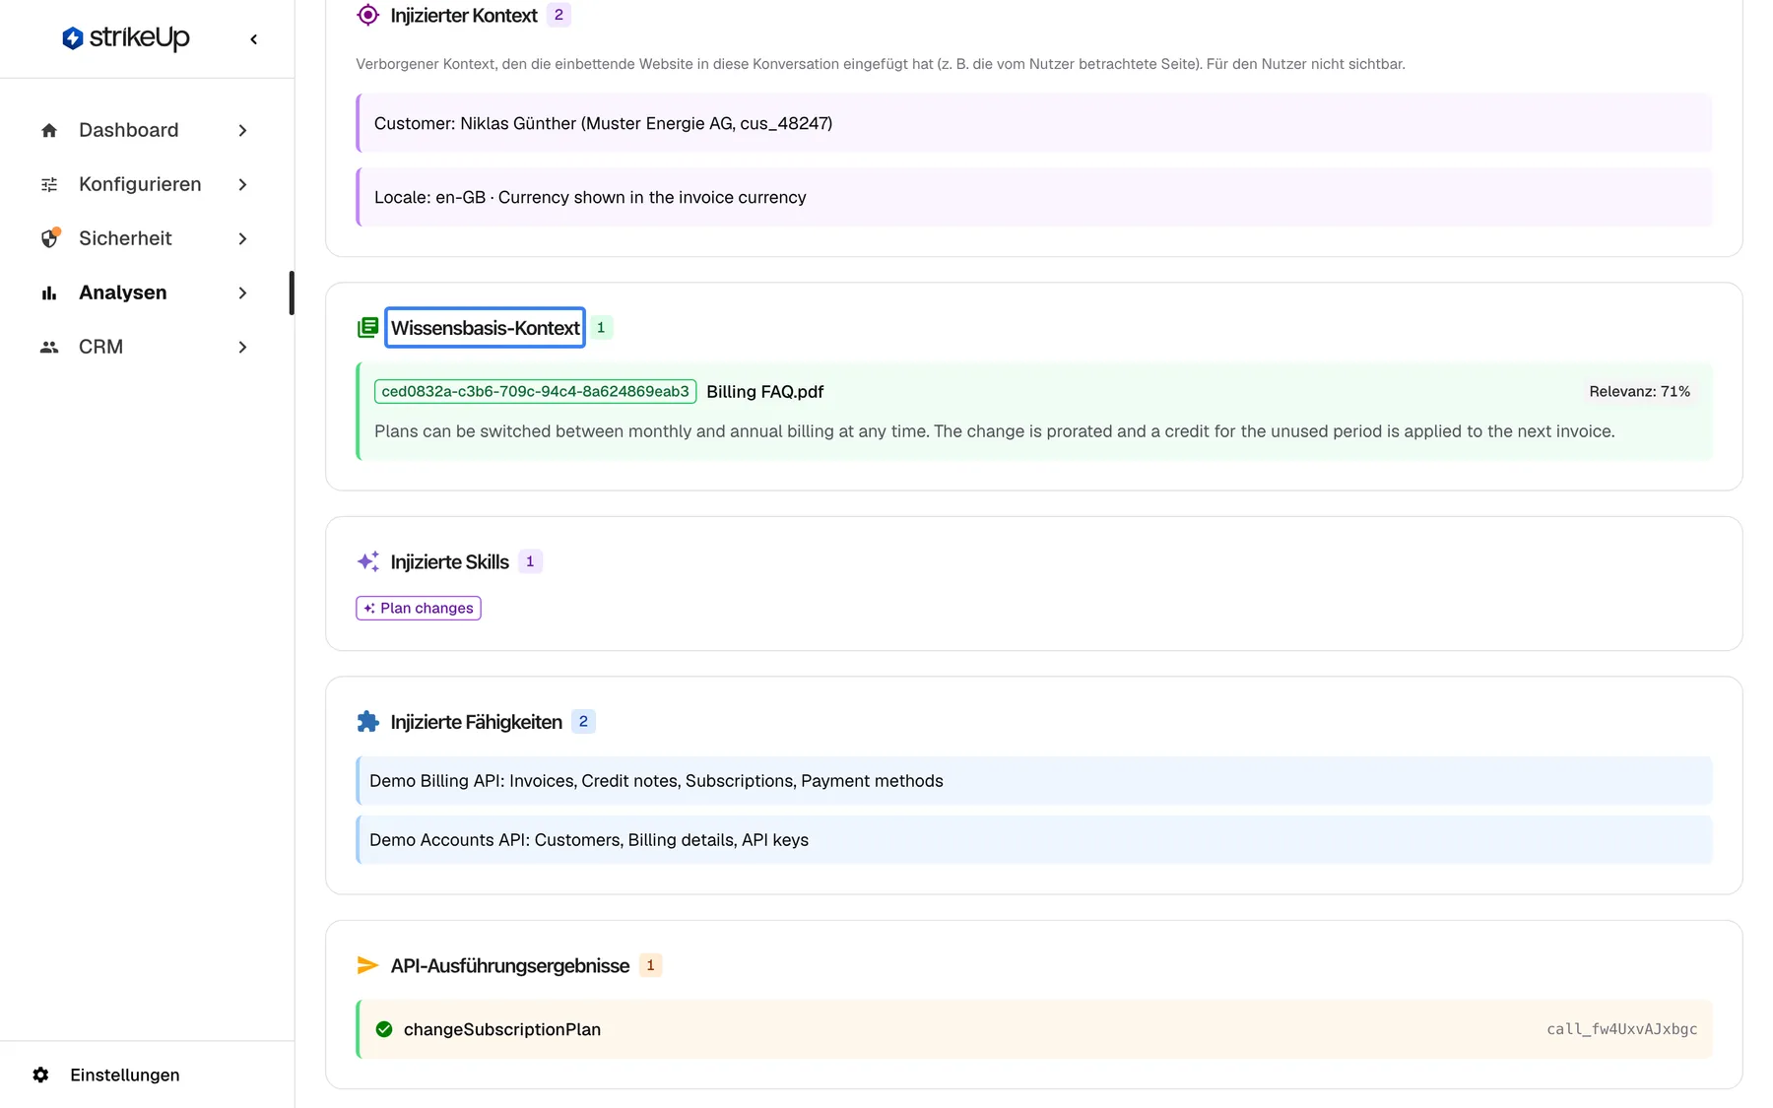1773x1108 pixels.
Task: Click the ced0832a document ID badge
Action: pos(536,391)
